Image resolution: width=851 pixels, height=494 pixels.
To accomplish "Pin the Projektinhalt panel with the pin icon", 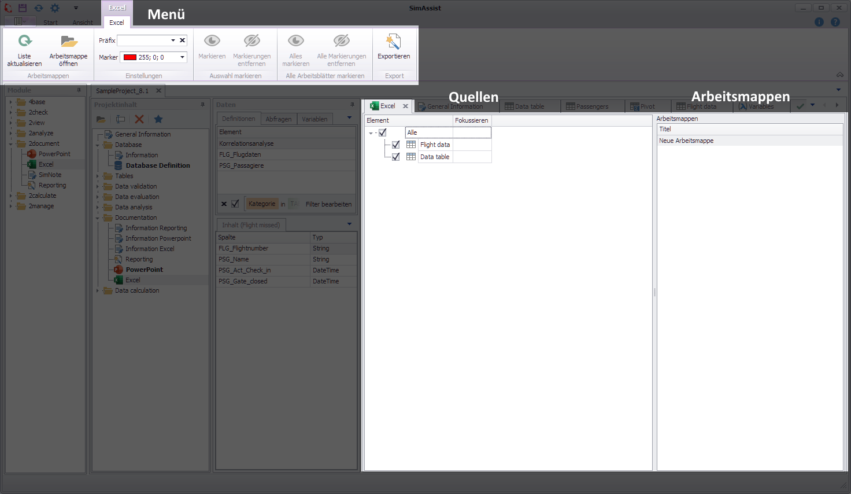I will (203, 105).
